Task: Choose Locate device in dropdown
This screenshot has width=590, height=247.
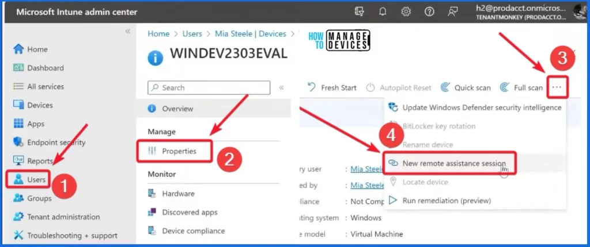Action: [475, 182]
